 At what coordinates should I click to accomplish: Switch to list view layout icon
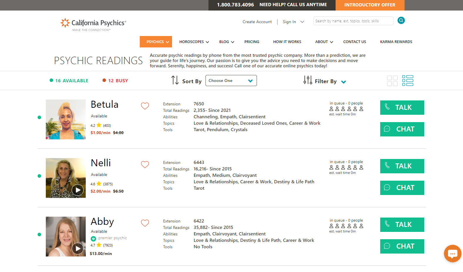click(408, 81)
